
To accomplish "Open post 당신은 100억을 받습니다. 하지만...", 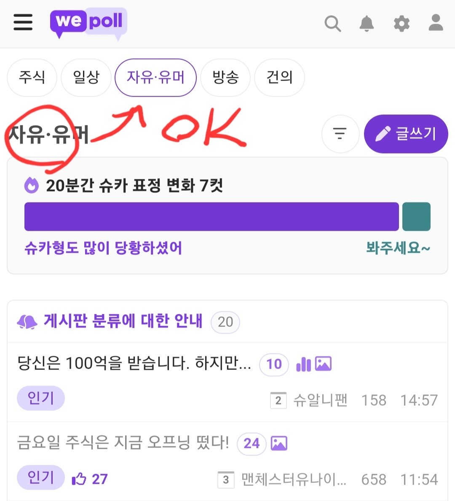I will 134,363.
